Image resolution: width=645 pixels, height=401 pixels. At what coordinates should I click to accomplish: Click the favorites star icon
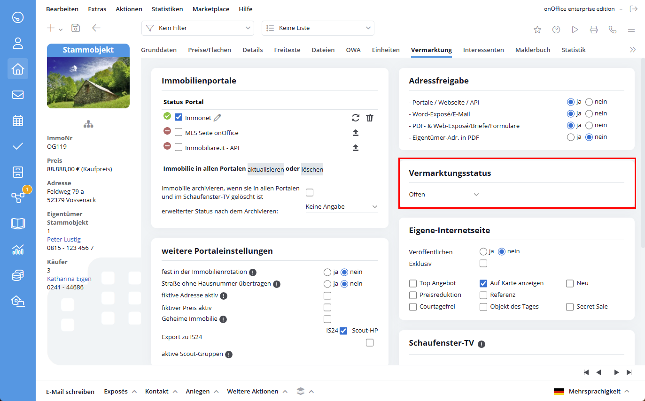537,30
